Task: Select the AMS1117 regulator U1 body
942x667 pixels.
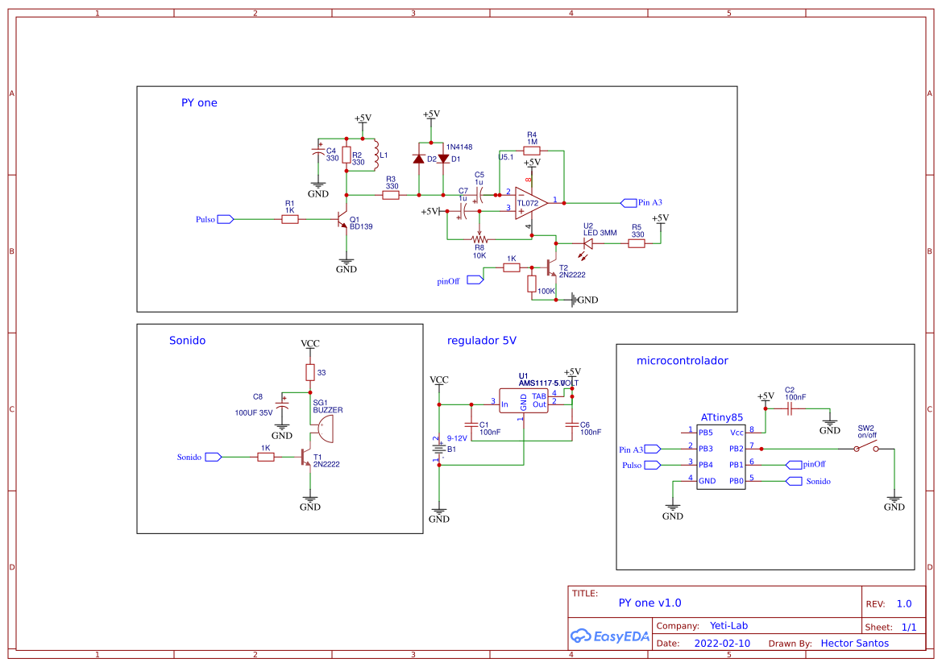Action: [523, 400]
